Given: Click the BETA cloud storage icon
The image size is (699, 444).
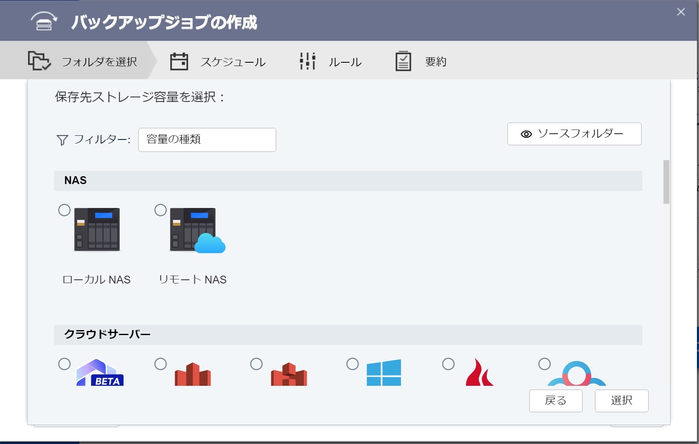Looking at the screenshot, I should [100, 373].
